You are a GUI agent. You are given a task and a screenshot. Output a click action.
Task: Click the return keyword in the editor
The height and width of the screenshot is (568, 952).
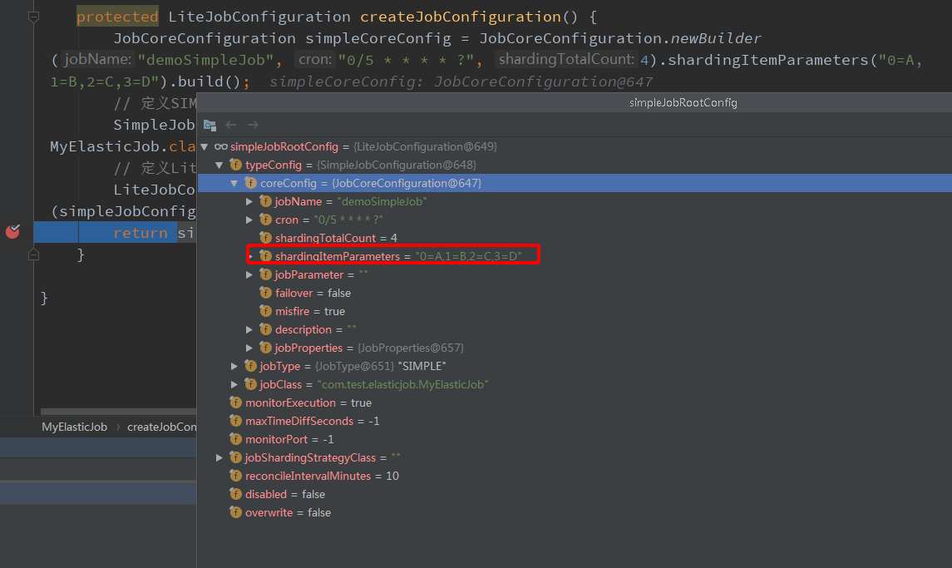(x=141, y=233)
